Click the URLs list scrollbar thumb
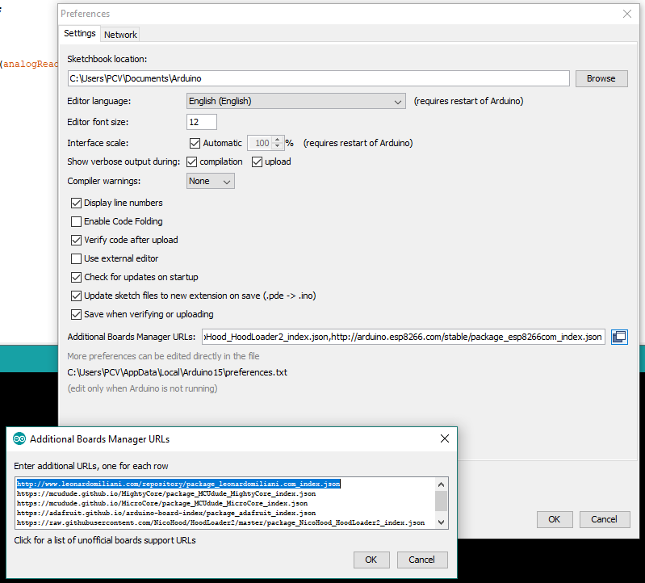 pos(441,501)
